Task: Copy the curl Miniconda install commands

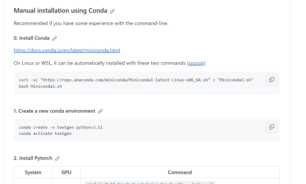Action: (x=271, y=80)
